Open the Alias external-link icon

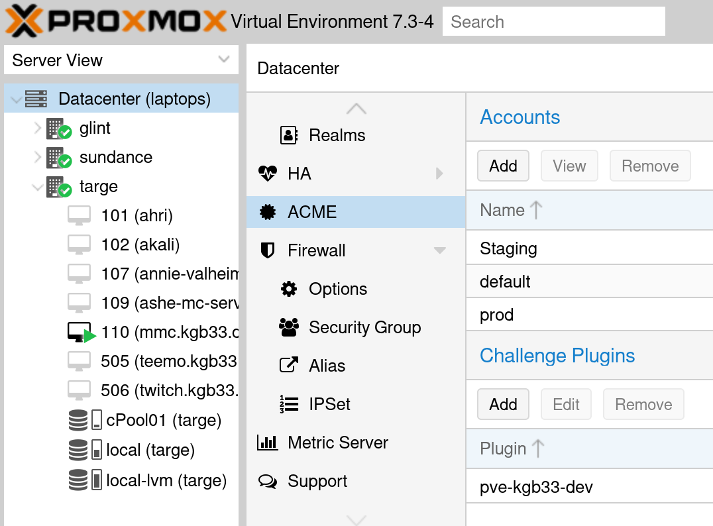click(x=288, y=365)
